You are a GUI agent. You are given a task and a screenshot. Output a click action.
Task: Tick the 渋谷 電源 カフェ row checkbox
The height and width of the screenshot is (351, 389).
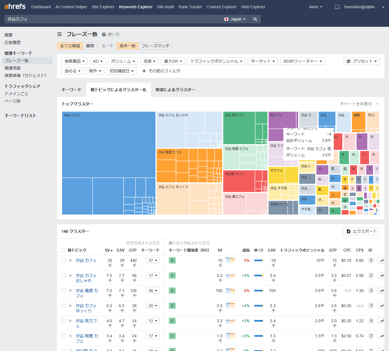click(x=64, y=291)
